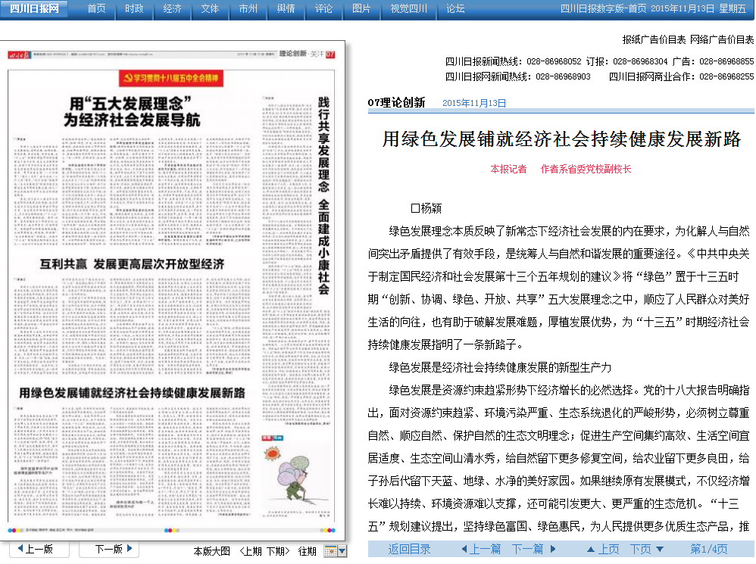Image resolution: width=756 pixels, height=564 pixels.
Task: Go to 上一篇 previous article
Action: (x=481, y=549)
